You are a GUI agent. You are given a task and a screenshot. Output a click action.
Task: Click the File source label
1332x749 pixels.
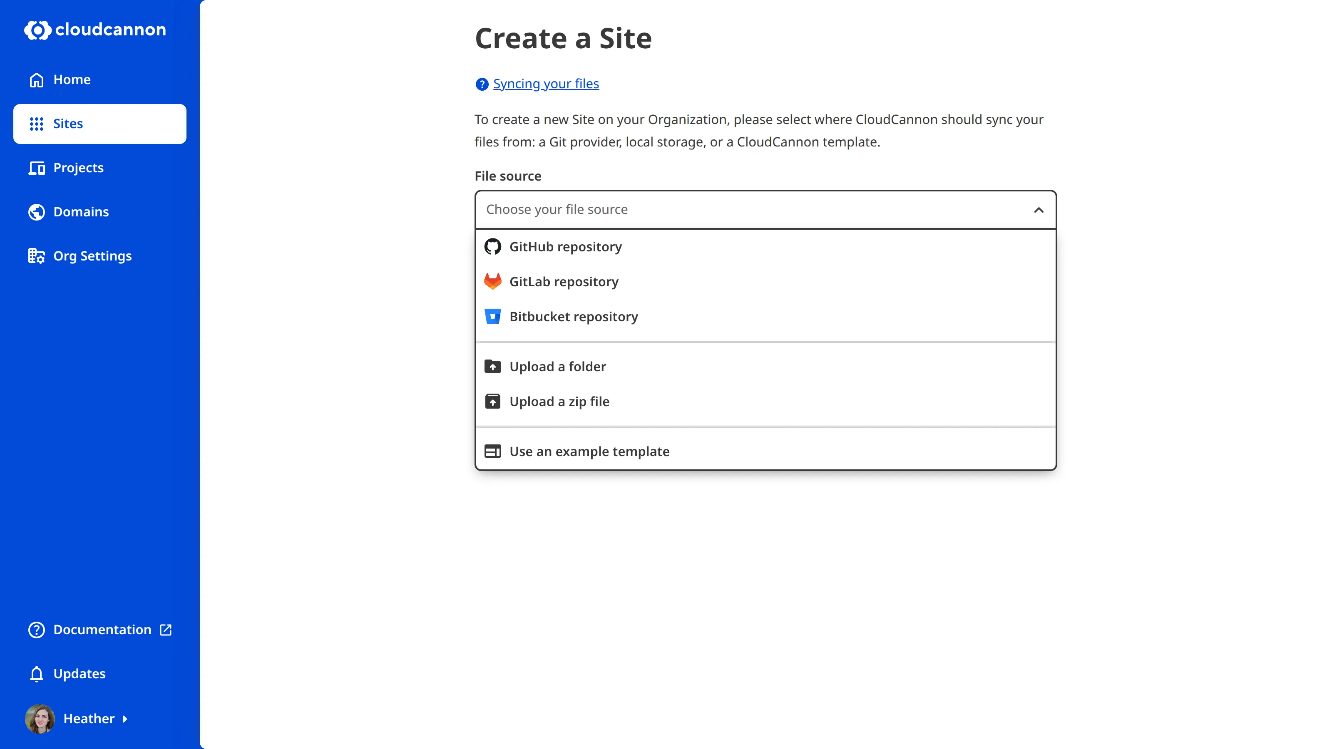508,176
